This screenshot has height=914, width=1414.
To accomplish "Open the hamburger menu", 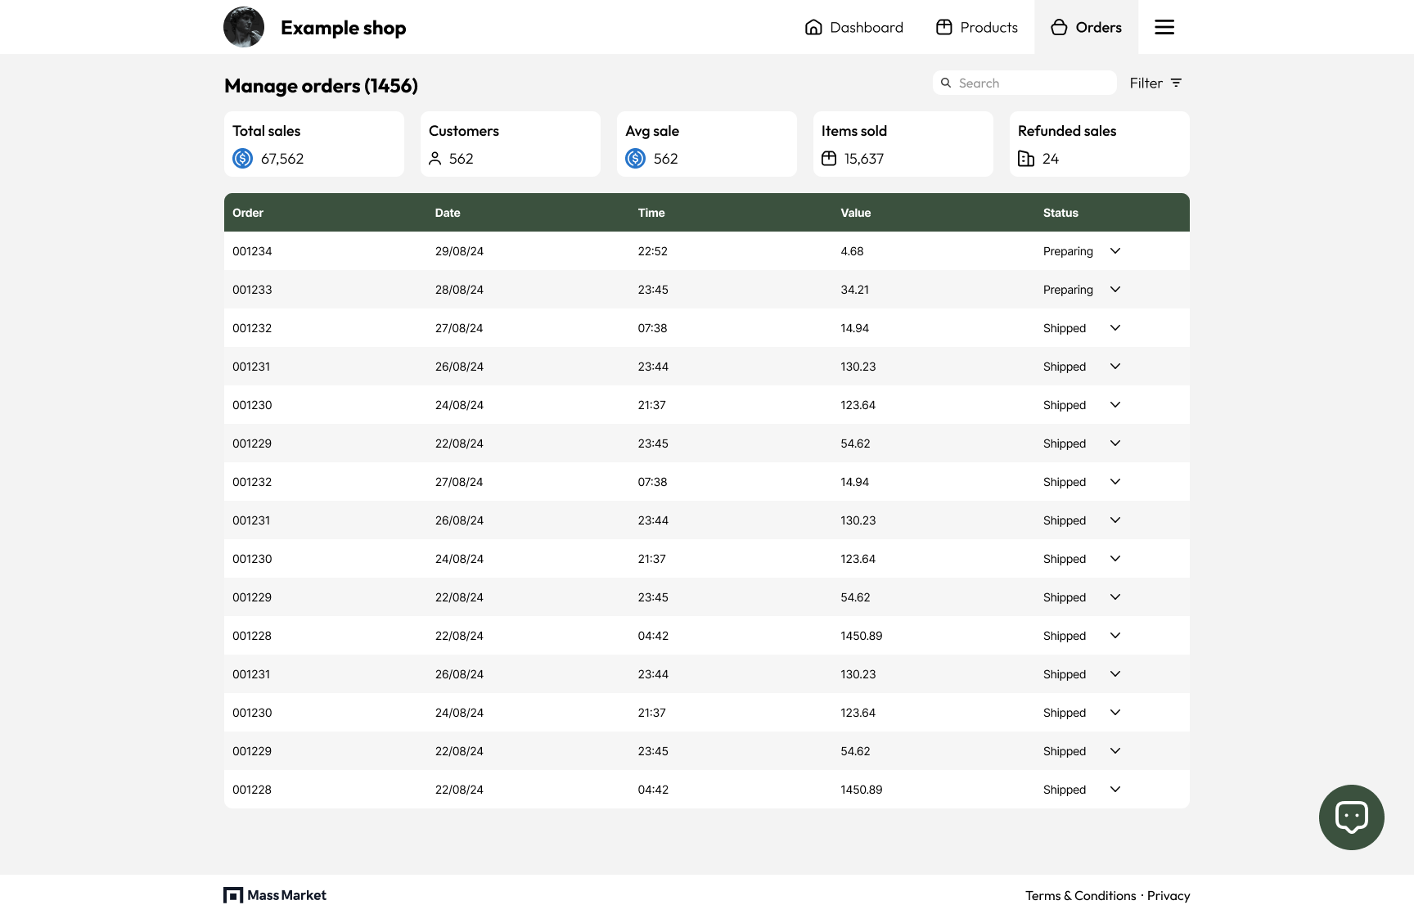I will pyautogui.click(x=1164, y=27).
